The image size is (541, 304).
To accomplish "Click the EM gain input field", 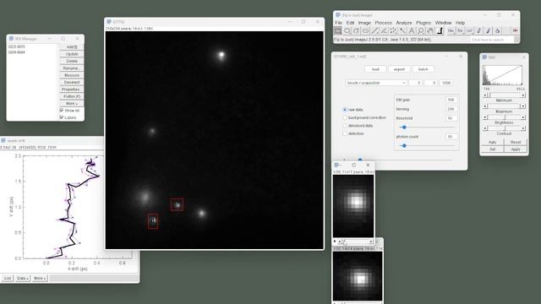I will [451, 100].
